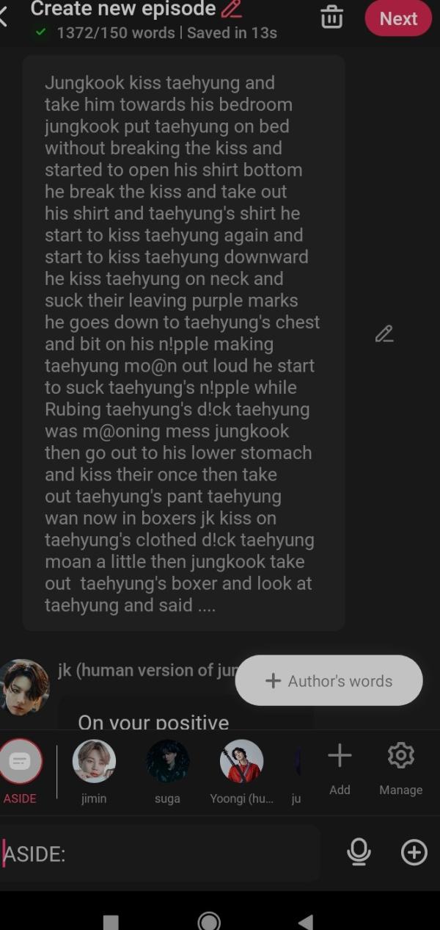Open Manage characters gear
Screen dimensions: 440x930
tap(400, 768)
